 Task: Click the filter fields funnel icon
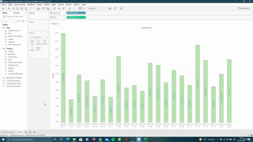tap(19, 21)
